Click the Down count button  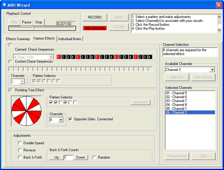80,158
